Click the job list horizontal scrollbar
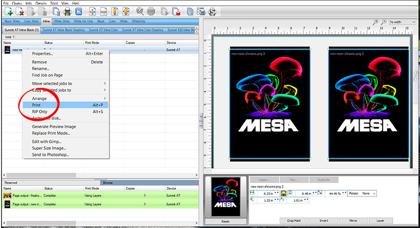Viewport: 420px width, 228px height. [x=100, y=175]
